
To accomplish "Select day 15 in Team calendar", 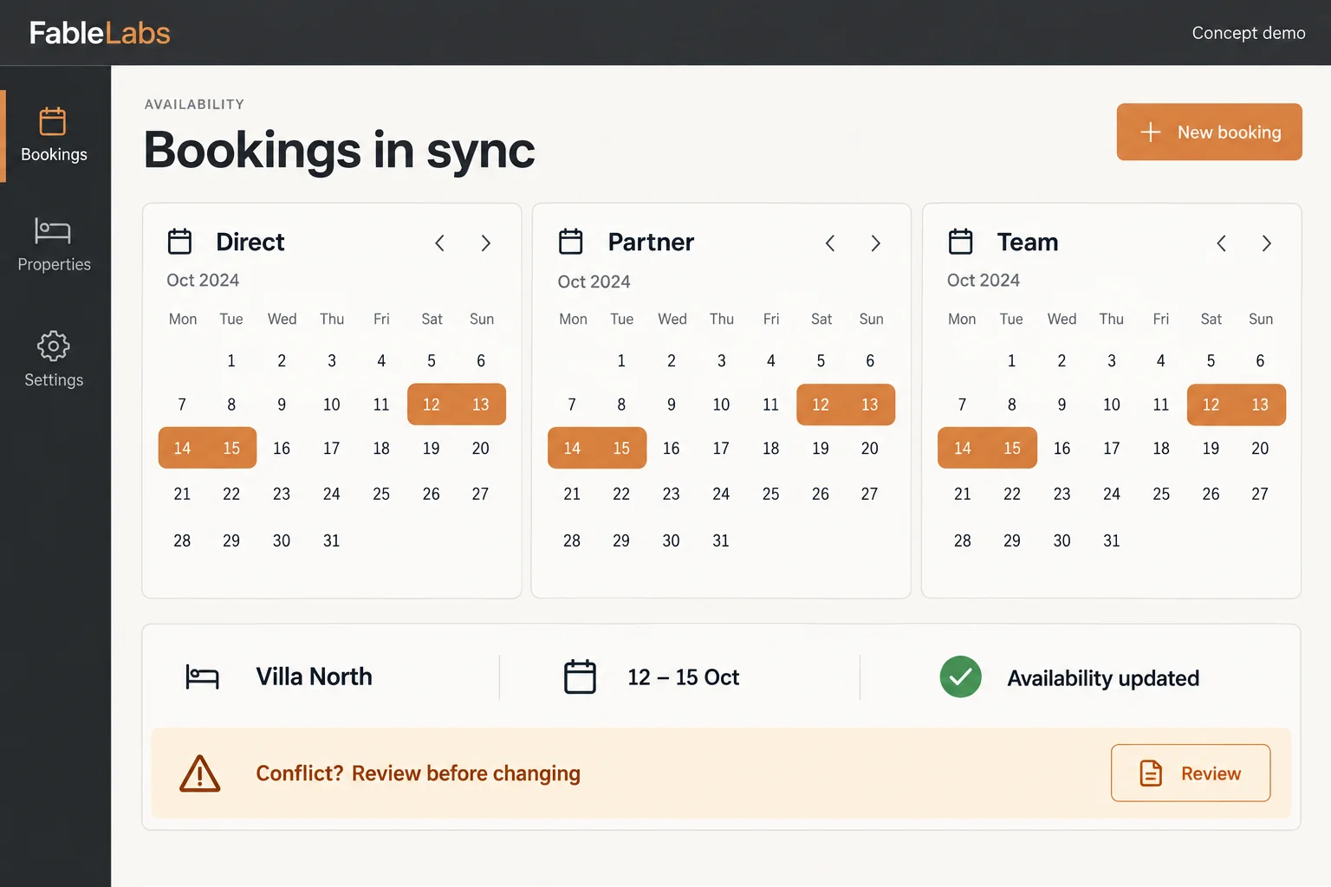I will coord(1012,448).
